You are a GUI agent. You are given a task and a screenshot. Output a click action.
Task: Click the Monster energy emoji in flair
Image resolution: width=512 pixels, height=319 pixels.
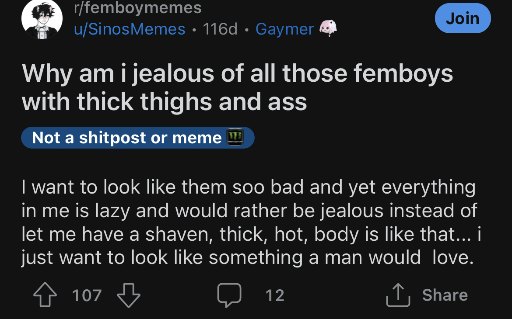point(235,137)
